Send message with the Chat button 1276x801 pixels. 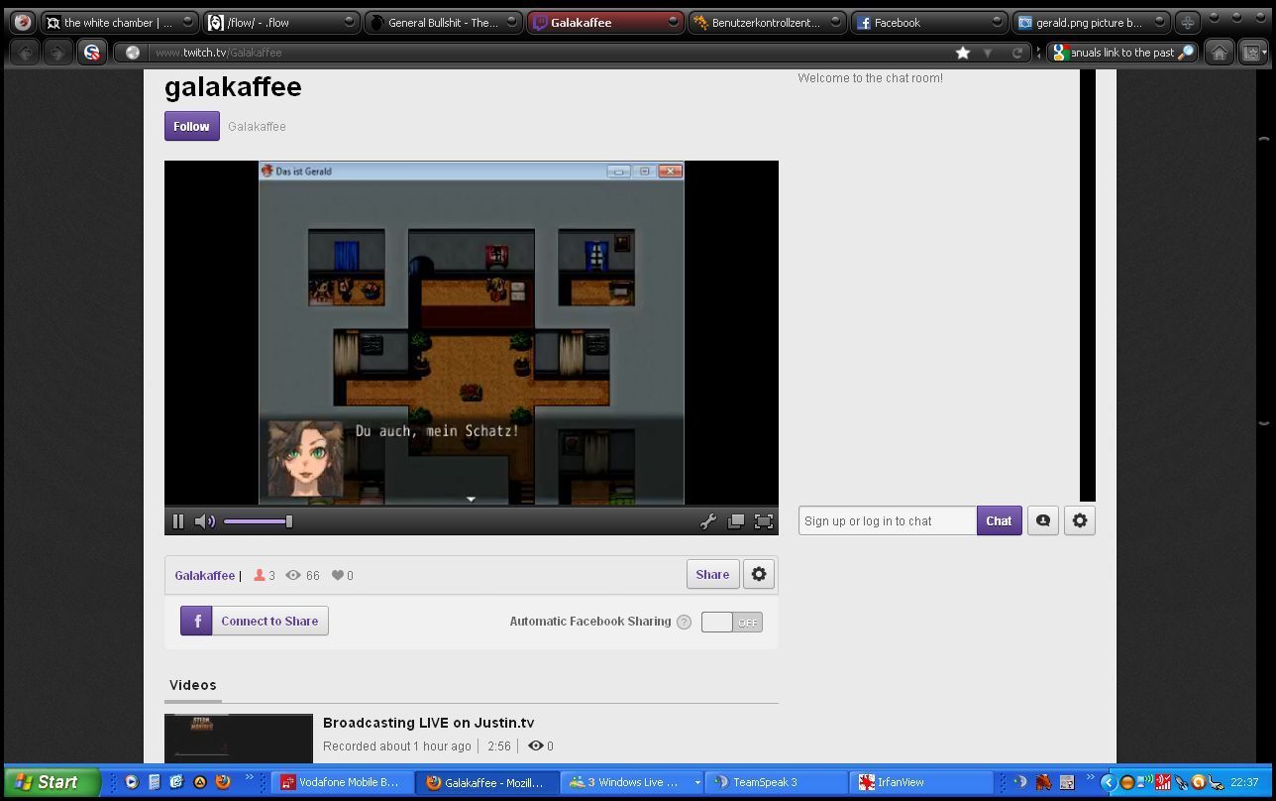tap(999, 520)
